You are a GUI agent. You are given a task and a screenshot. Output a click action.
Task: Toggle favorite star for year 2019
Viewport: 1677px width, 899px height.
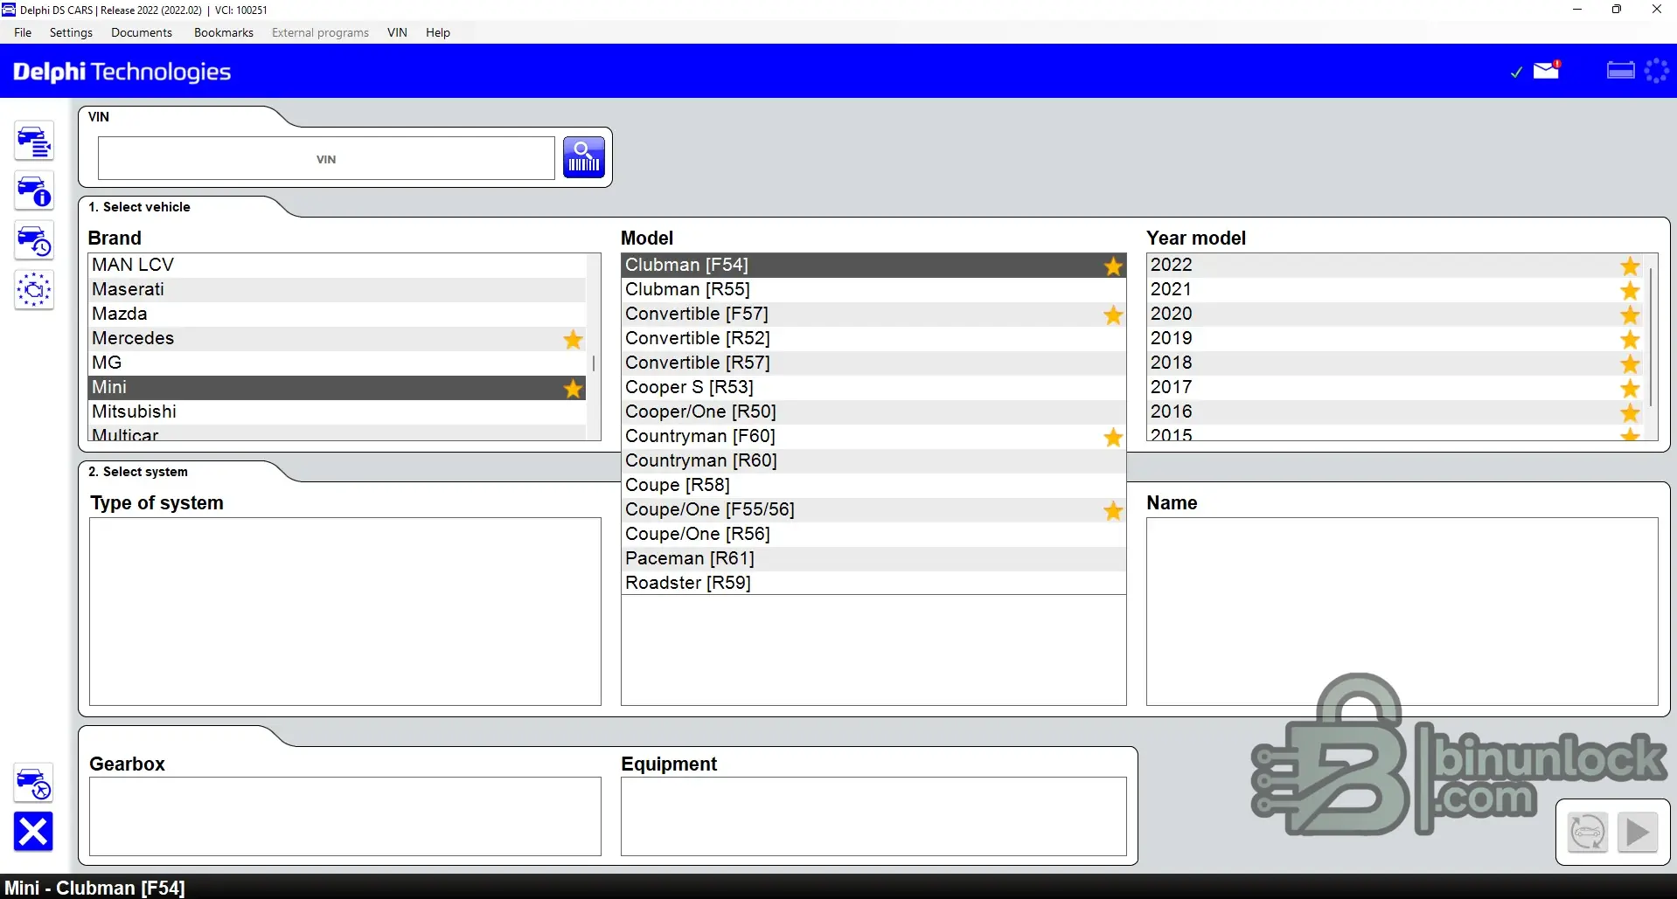(x=1630, y=339)
